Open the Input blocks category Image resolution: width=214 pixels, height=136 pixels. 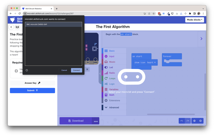pos(111,57)
